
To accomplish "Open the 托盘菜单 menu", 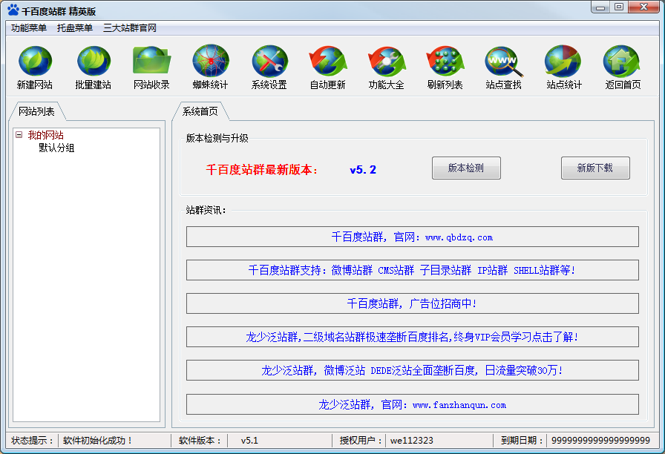I will point(75,28).
